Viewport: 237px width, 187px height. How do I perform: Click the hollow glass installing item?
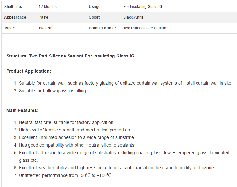(53, 91)
